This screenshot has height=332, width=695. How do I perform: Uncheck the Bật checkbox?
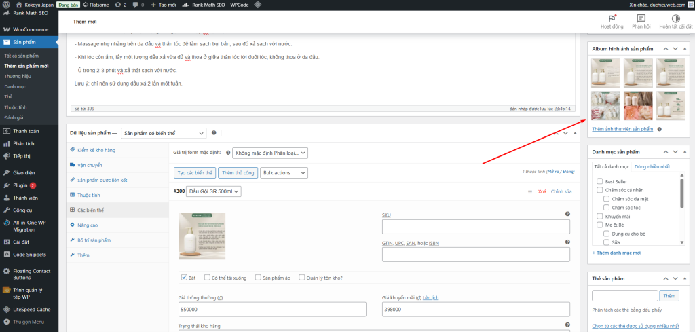click(x=184, y=277)
